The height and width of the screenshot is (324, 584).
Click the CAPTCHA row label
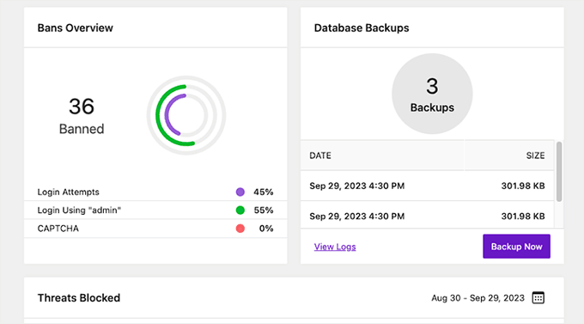pos(58,229)
